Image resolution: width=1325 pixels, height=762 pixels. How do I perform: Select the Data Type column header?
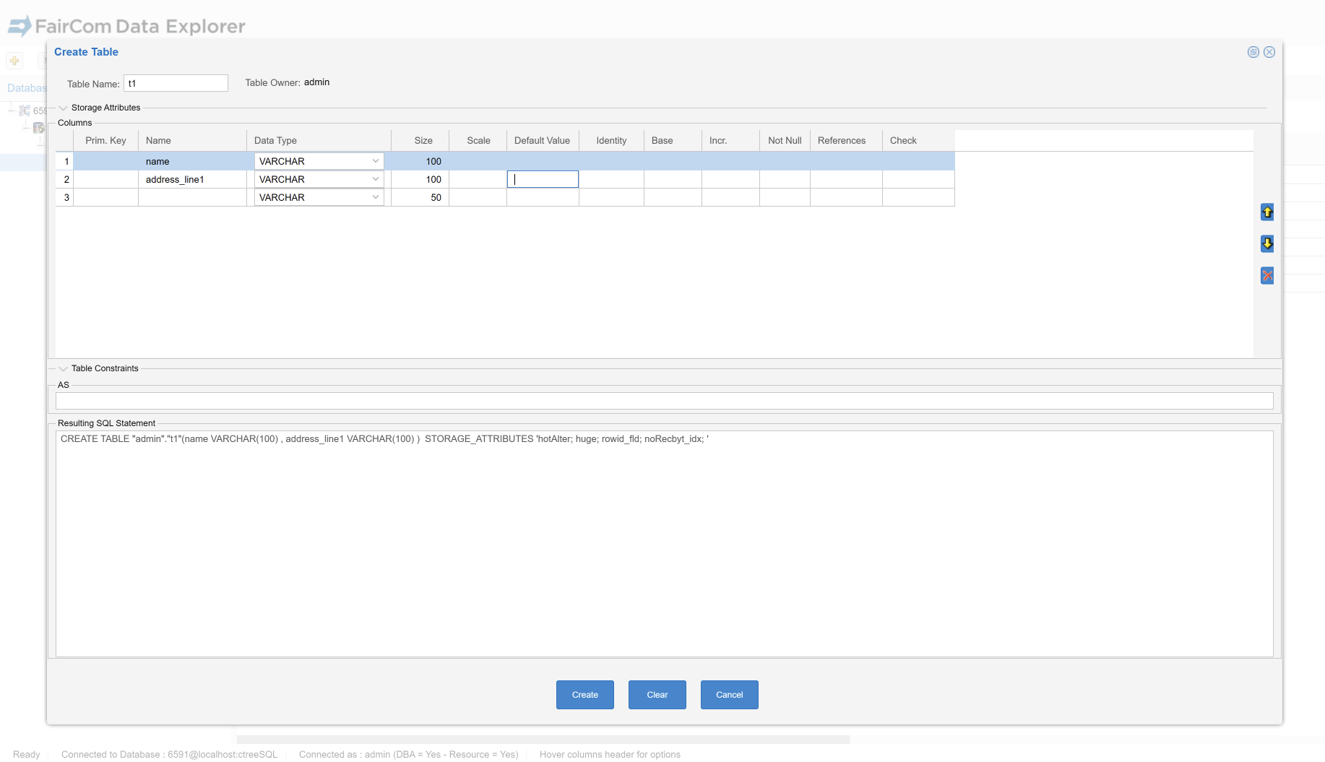pos(319,141)
